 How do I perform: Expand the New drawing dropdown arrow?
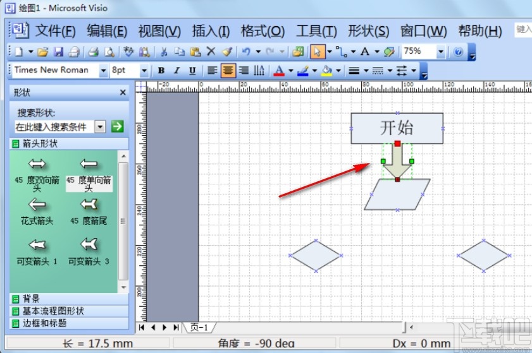coord(30,52)
